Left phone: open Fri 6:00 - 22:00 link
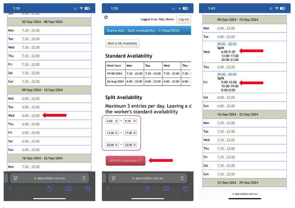 31,133
